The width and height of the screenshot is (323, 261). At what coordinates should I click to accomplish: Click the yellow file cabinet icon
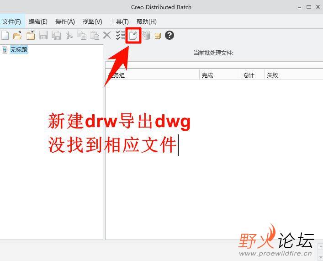(x=158, y=36)
